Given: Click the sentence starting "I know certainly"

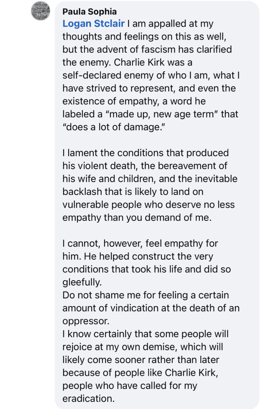Looking at the screenshot, I should point(146,334).
